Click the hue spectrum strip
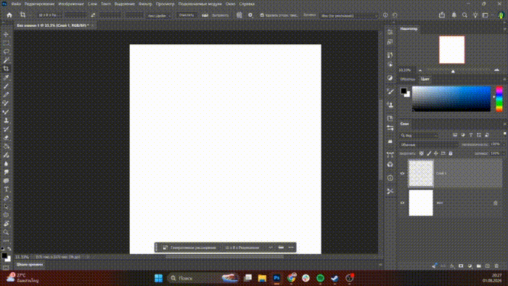 pyautogui.click(x=499, y=99)
